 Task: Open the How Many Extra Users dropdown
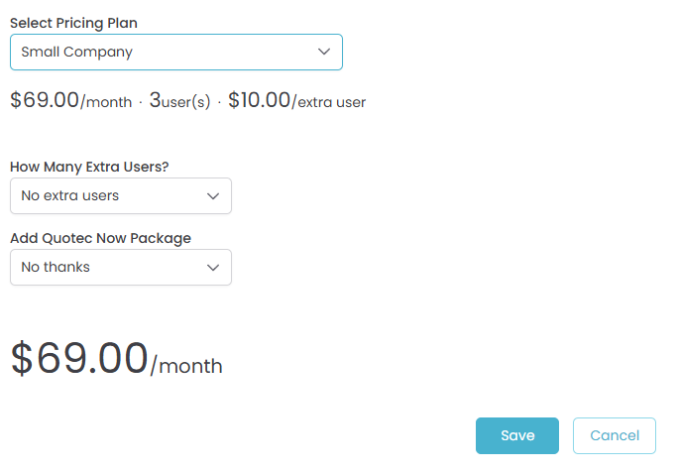coord(120,196)
